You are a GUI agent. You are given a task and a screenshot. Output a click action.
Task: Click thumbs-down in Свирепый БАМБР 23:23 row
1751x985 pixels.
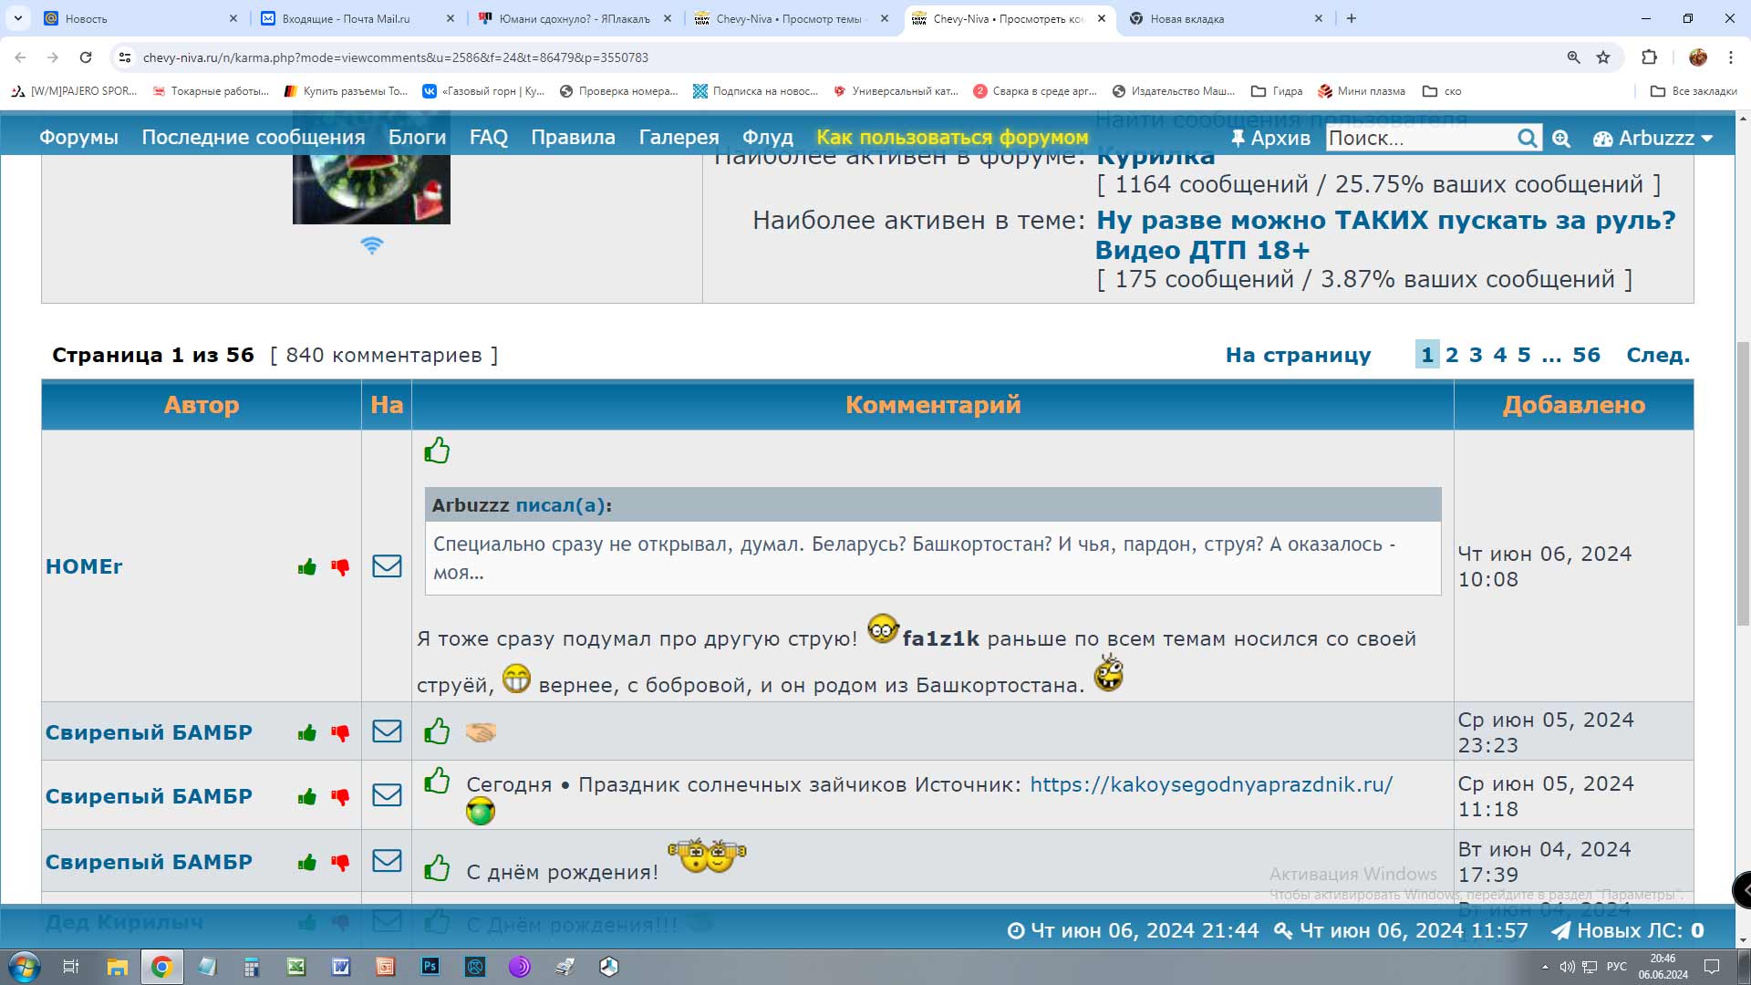coord(340,732)
